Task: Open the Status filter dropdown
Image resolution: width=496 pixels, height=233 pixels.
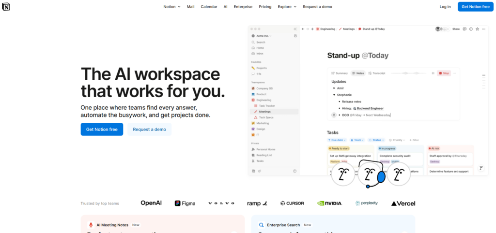Action: coord(375,140)
